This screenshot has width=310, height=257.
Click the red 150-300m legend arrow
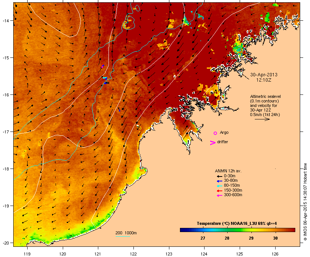click(219, 191)
